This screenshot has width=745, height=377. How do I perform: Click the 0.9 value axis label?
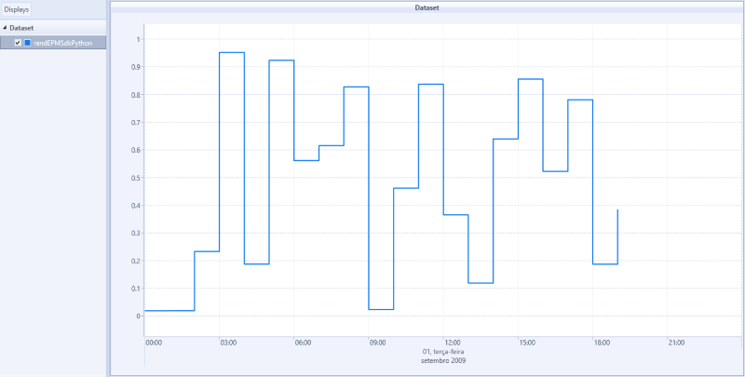tap(136, 67)
